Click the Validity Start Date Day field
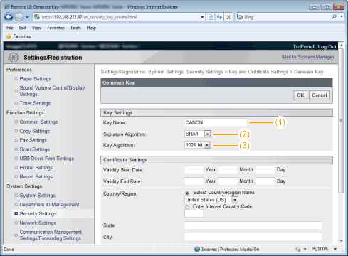Viewport: 348px width, 256px height. click(x=265, y=170)
